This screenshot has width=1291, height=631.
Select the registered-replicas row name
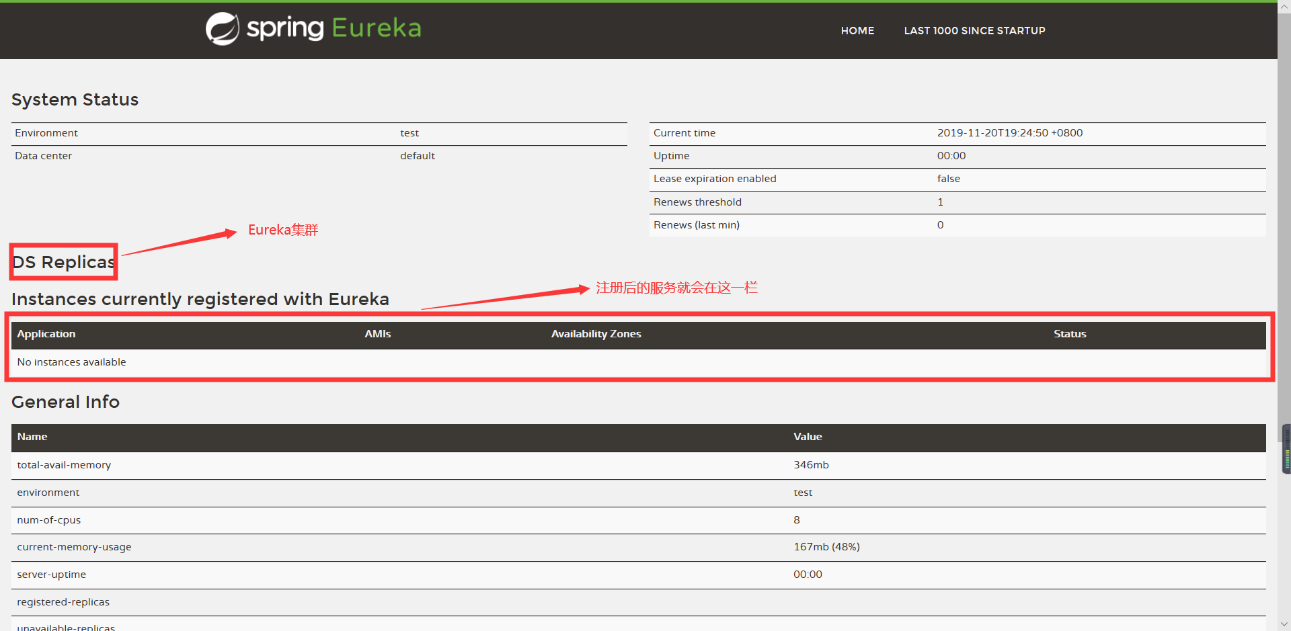tap(63, 602)
